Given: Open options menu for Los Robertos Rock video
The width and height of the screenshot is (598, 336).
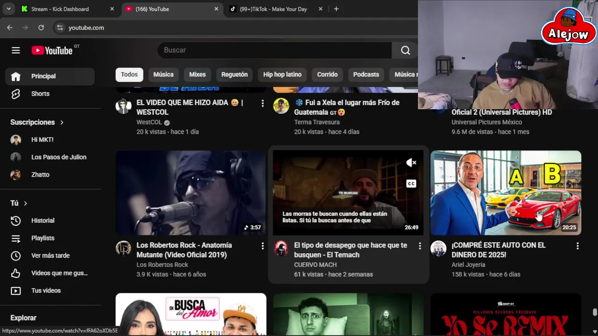Looking at the screenshot, I should tap(263, 246).
